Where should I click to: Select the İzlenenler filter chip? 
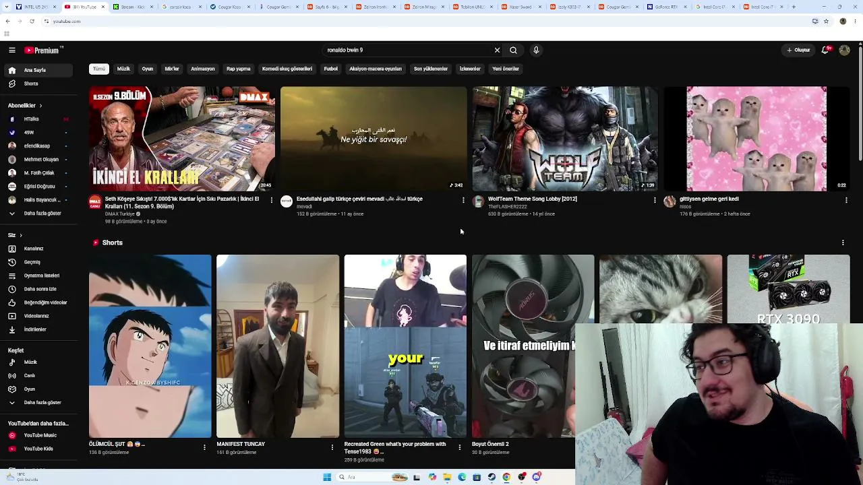coord(470,69)
